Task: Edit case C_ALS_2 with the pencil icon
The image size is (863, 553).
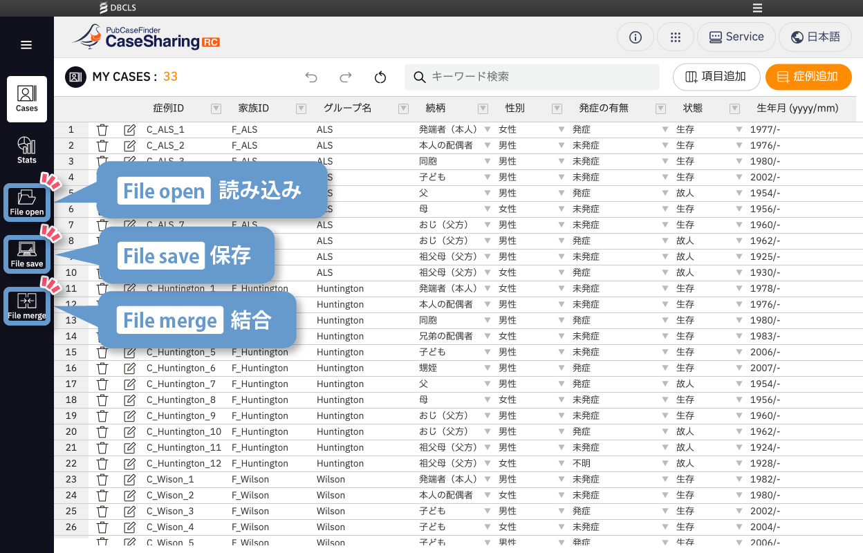Action: (x=129, y=145)
